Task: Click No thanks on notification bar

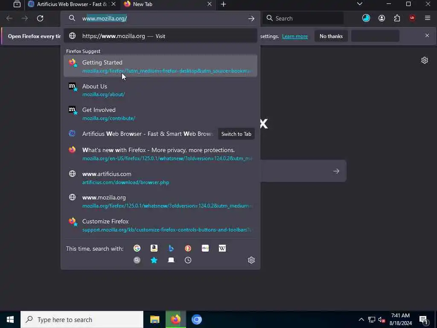Action: tap(331, 36)
